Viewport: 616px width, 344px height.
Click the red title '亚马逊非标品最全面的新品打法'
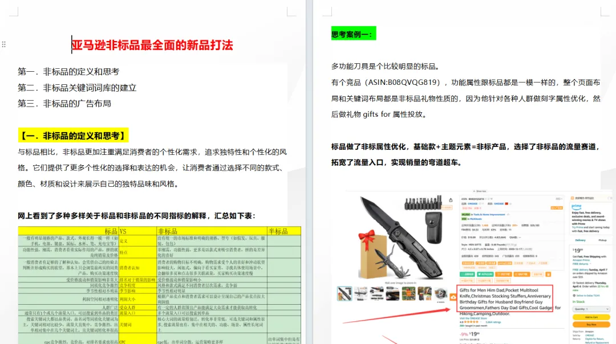click(152, 45)
